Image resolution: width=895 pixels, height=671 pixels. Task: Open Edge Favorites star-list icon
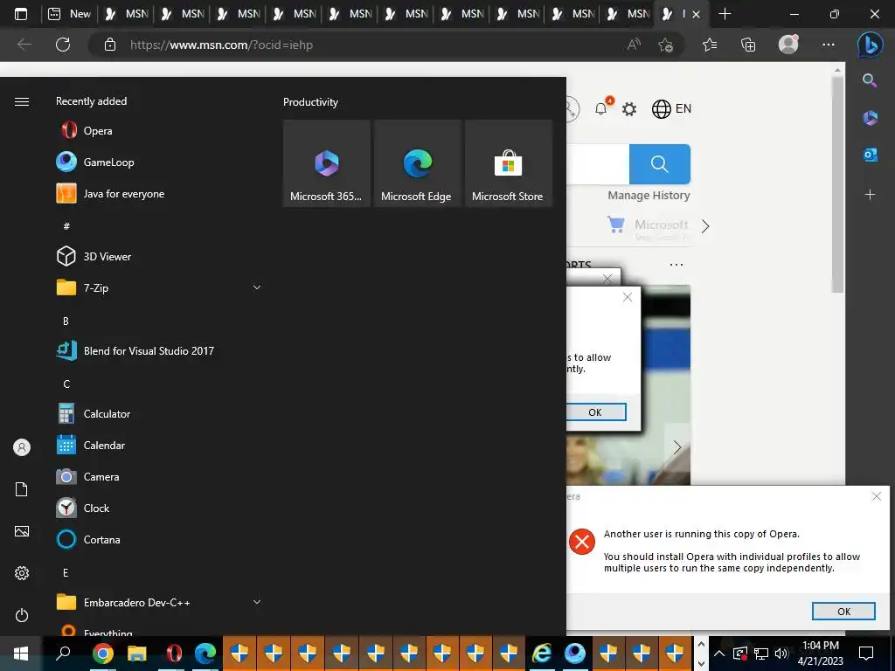point(710,45)
